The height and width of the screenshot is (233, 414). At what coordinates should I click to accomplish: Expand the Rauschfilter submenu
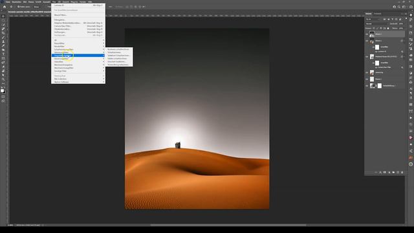78,43
